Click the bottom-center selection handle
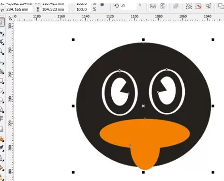 tap(143, 172)
